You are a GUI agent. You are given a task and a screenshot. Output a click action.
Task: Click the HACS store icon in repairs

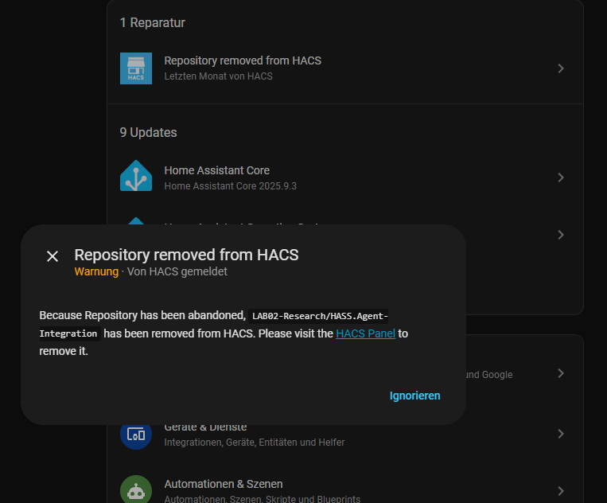(136, 68)
